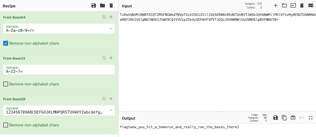Clear the recipe with trash icon
The image size is (316, 137).
[x=111, y=6]
